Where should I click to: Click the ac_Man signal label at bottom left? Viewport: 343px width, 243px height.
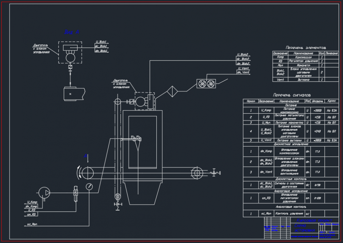[x=32, y=224]
